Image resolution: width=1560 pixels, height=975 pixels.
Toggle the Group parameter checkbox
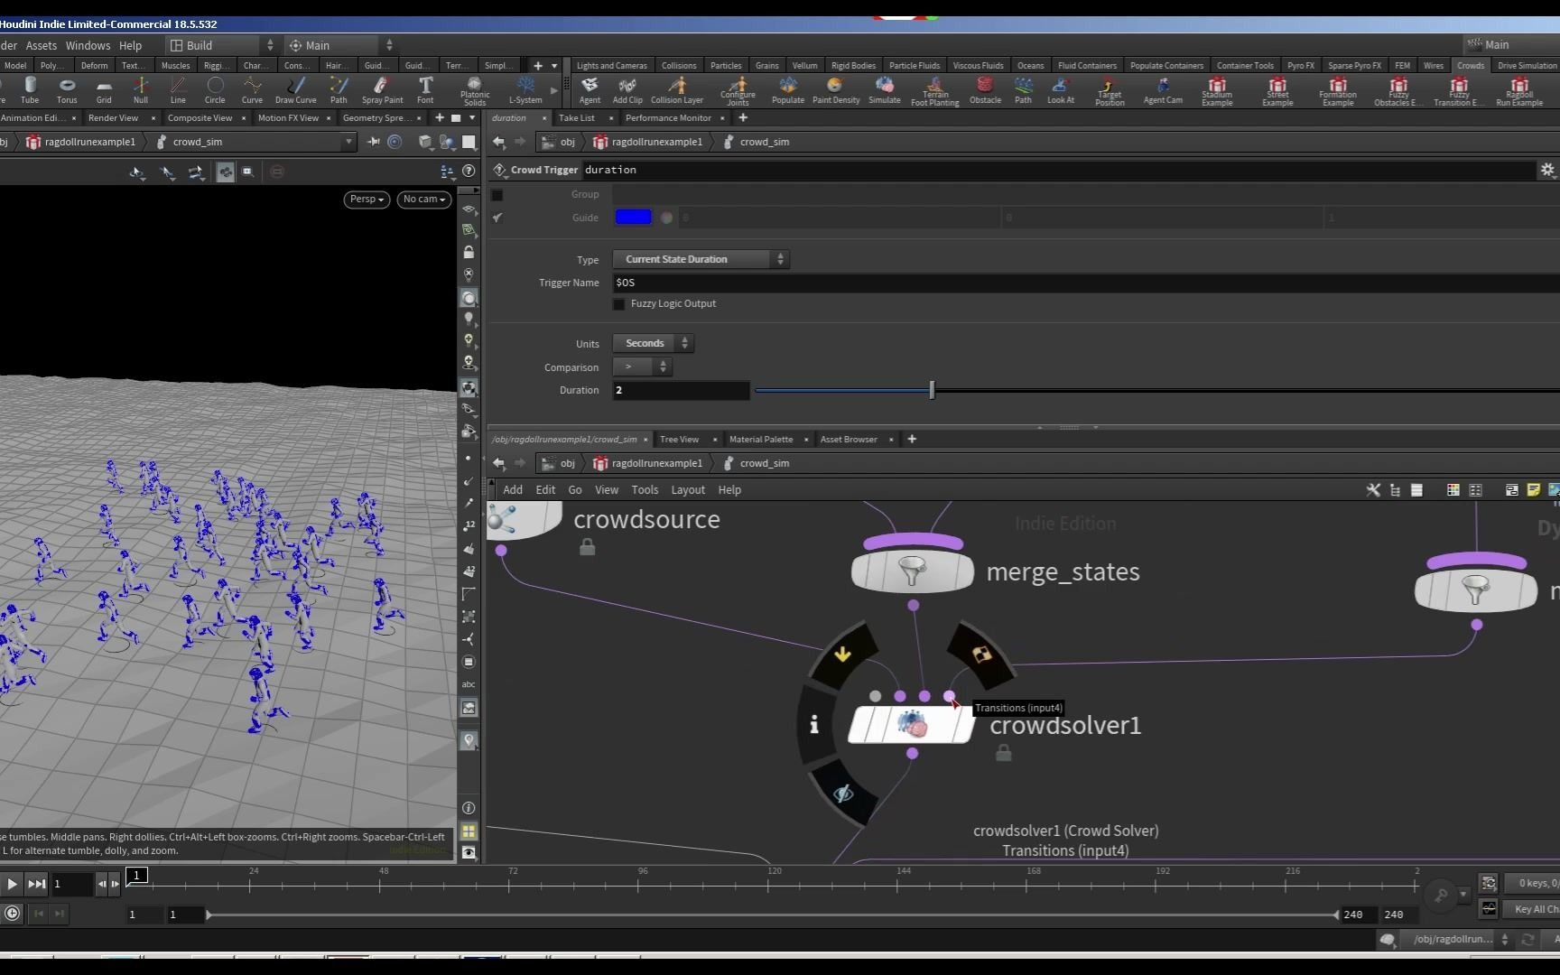[x=497, y=195]
